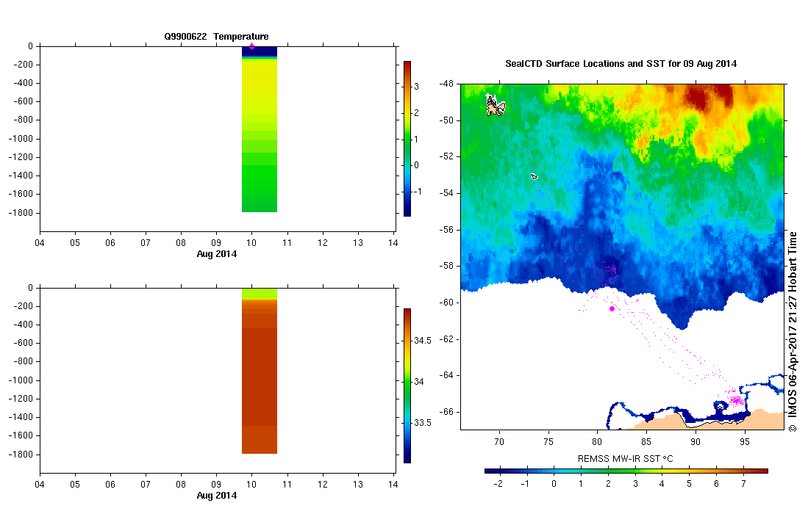Click the Q9900622 Temperature plot title

coord(216,37)
